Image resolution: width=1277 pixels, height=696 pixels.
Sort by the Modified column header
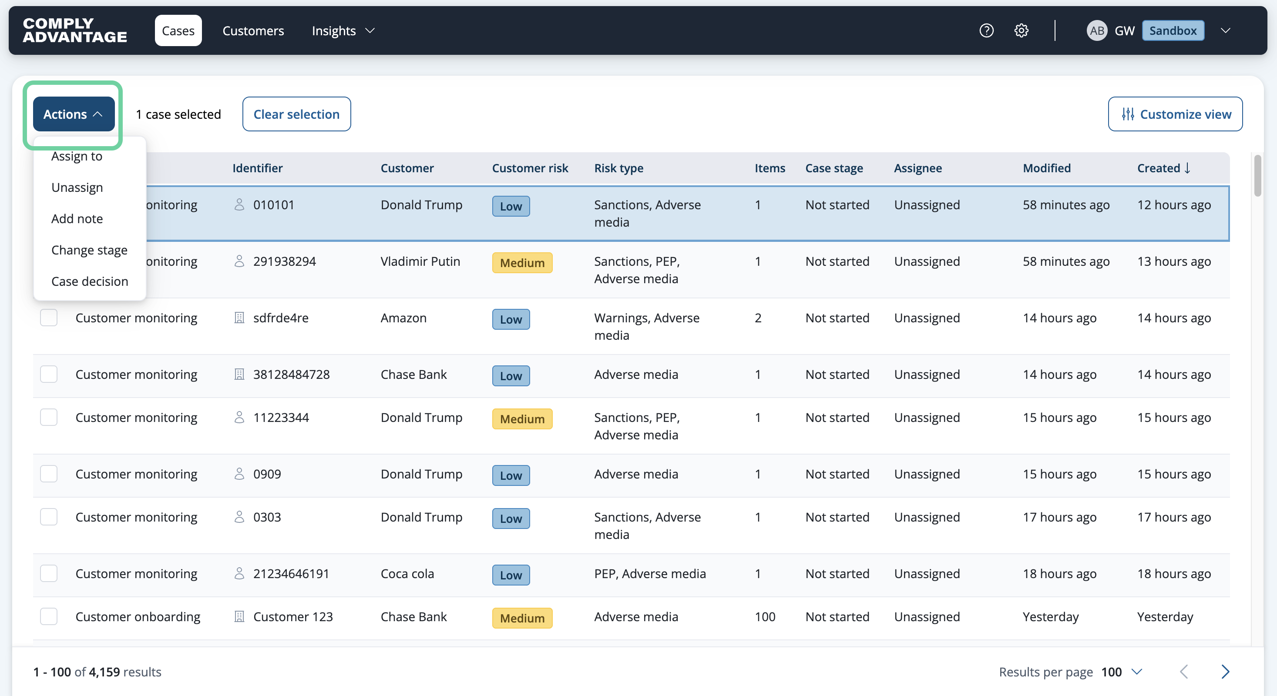(1047, 168)
